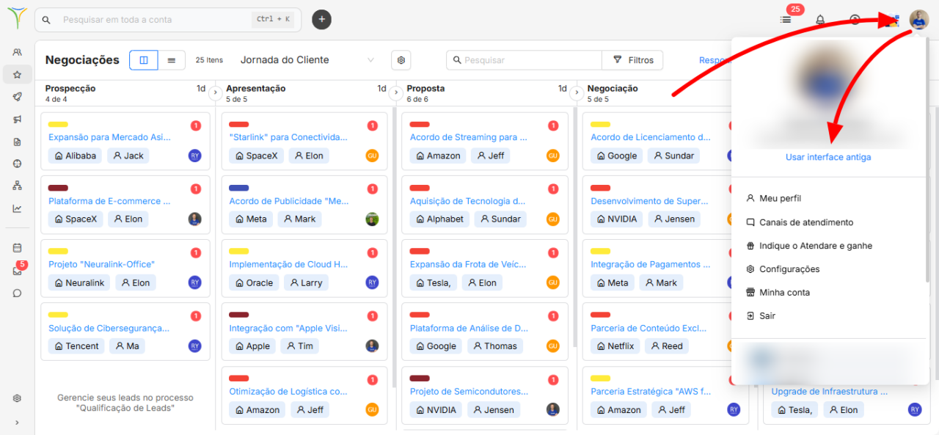Click the red badge 1 on Otimização de Logística card
The height and width of the screenshot is (435, 939).
[x=372, y=380]
